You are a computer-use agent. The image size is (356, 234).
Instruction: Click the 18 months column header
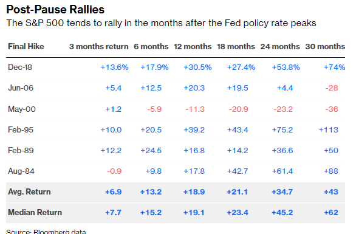point(236,47)
